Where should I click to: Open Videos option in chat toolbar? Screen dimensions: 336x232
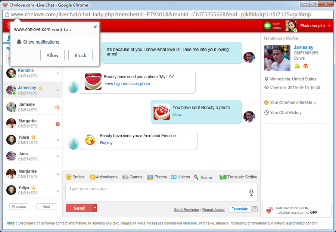click(x=180, y=177)
